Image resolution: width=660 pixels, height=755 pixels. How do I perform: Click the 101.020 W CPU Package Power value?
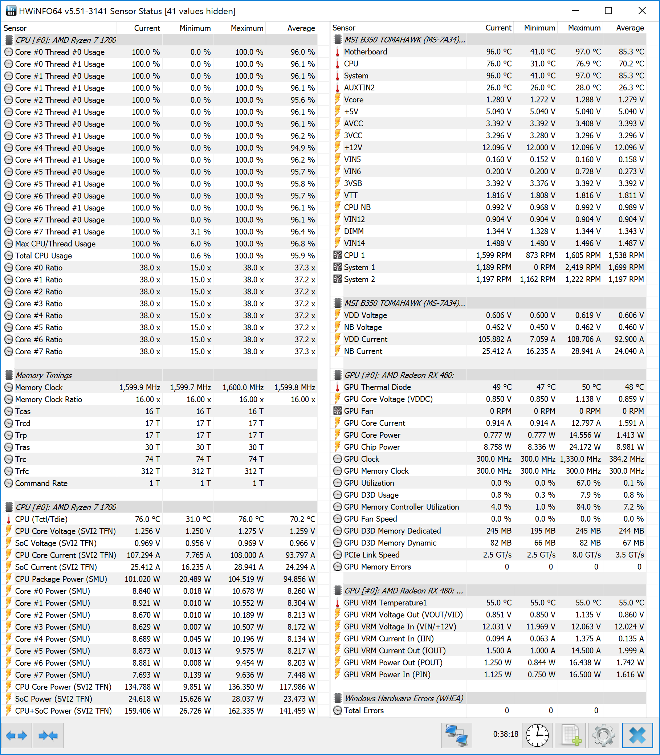click(x=142, y=579)
